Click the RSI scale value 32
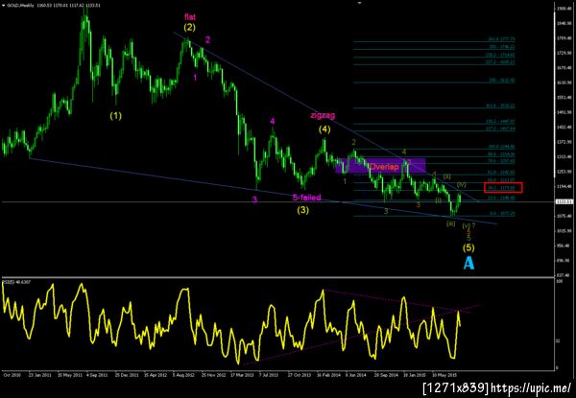 [559, 340]
